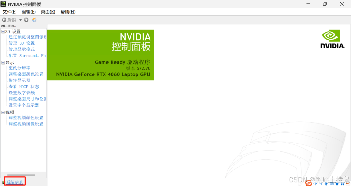Open the 编辑(E) menu
Viewport: 351px width, 186px height.
[x=29, y=12]
